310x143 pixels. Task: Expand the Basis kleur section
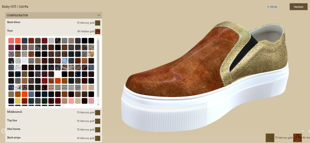[54, 23]
